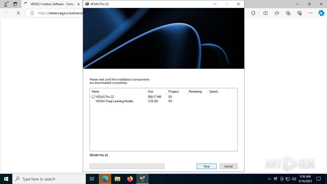Click the Remaining column header
This screenshot has height=184, width=327.
click(197, 91)
